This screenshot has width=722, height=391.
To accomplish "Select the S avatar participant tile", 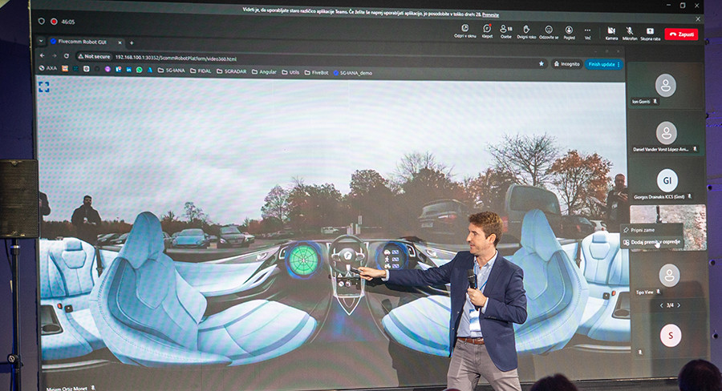I will coord(671,335).
